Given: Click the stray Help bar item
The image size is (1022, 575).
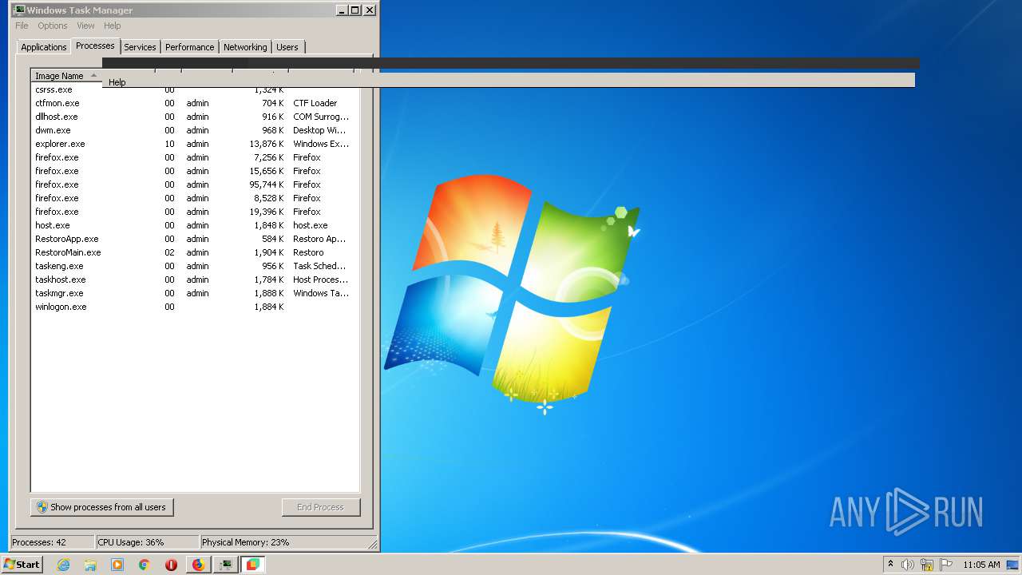Looking at the screenshot, I should [x=117, y=82].
